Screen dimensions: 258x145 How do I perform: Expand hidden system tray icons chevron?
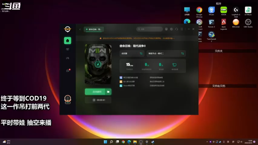(x=207, y=142)
